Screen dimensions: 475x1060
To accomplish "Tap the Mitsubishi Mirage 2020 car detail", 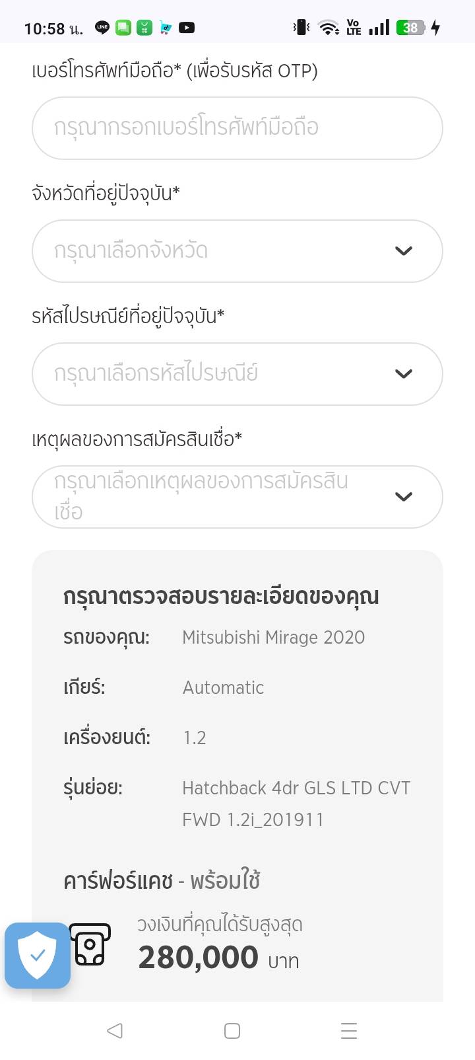I will click(x=273, y=637).
